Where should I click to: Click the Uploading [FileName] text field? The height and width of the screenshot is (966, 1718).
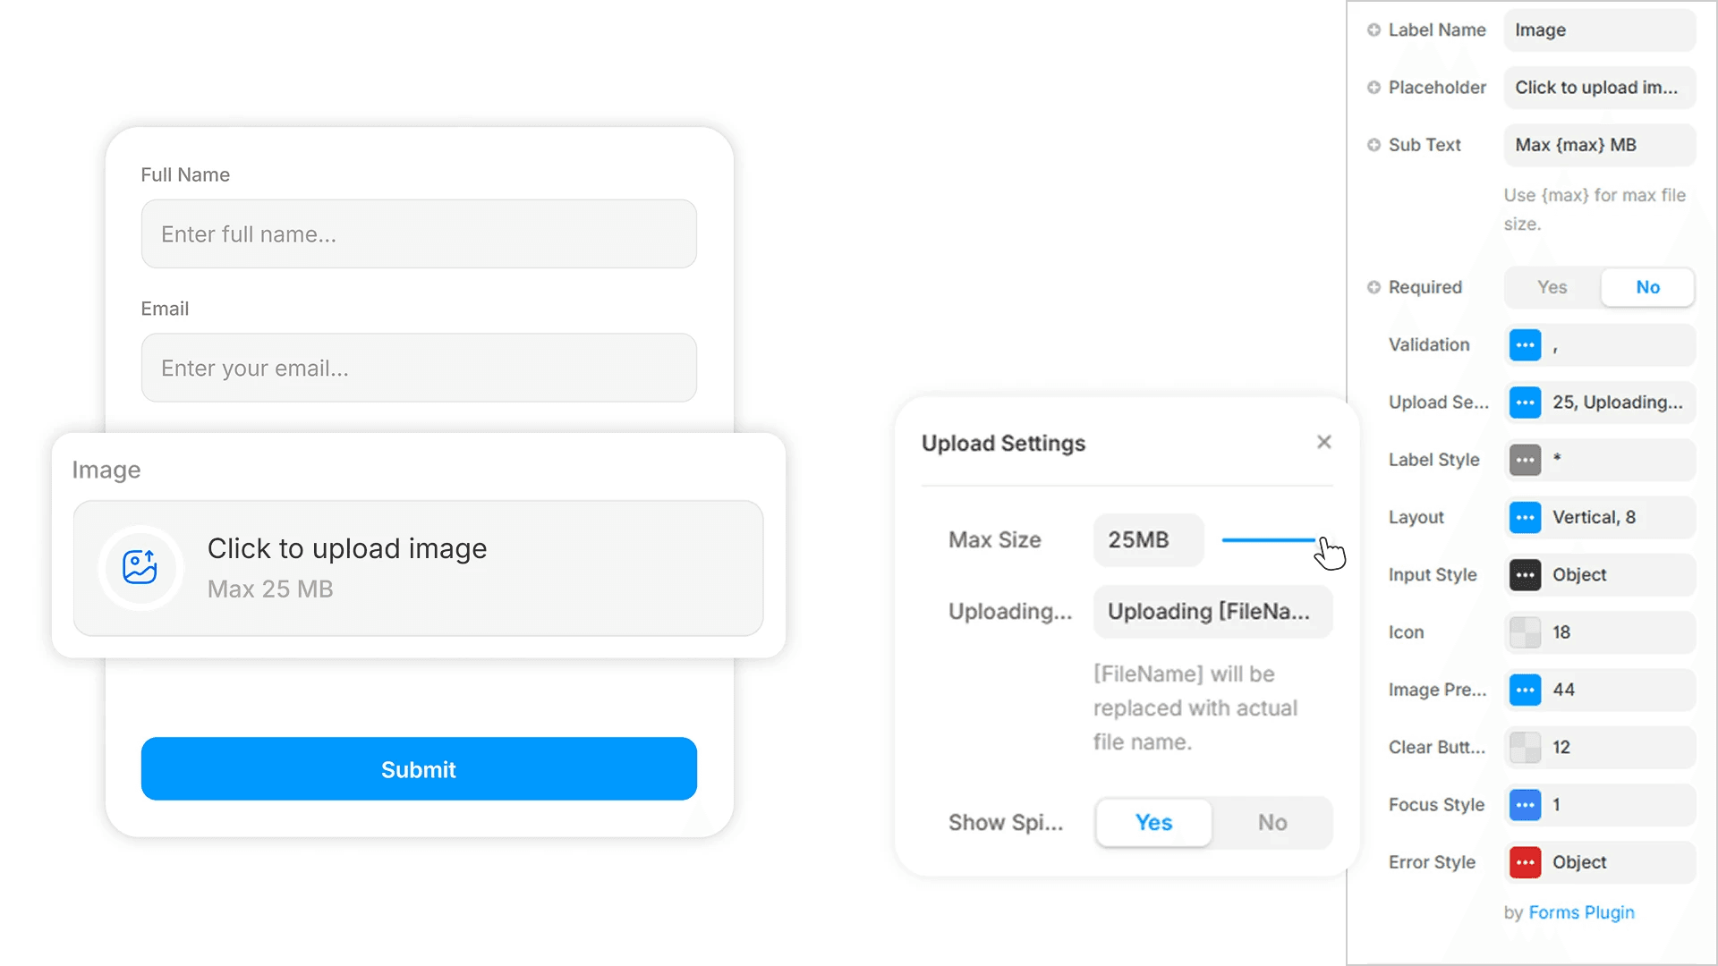click(1212, 612)
